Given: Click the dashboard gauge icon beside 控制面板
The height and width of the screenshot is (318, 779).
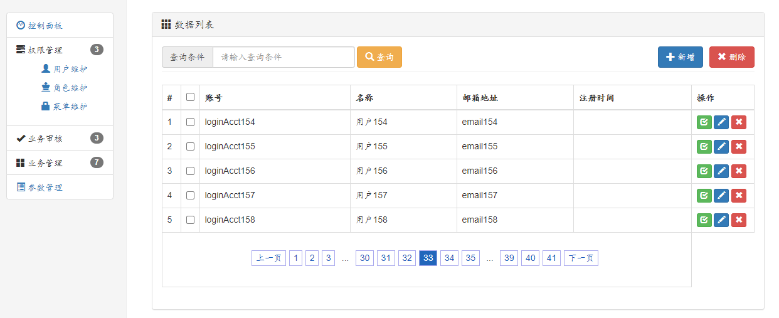Looking at the screenshot, I should pyautogui.click(x=21, y=25).
